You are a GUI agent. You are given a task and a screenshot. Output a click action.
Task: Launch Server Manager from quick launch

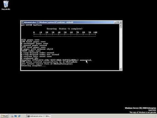(12, 116)
